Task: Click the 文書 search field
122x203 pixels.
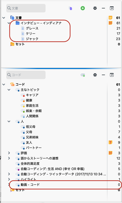Action: coord(26,8)
